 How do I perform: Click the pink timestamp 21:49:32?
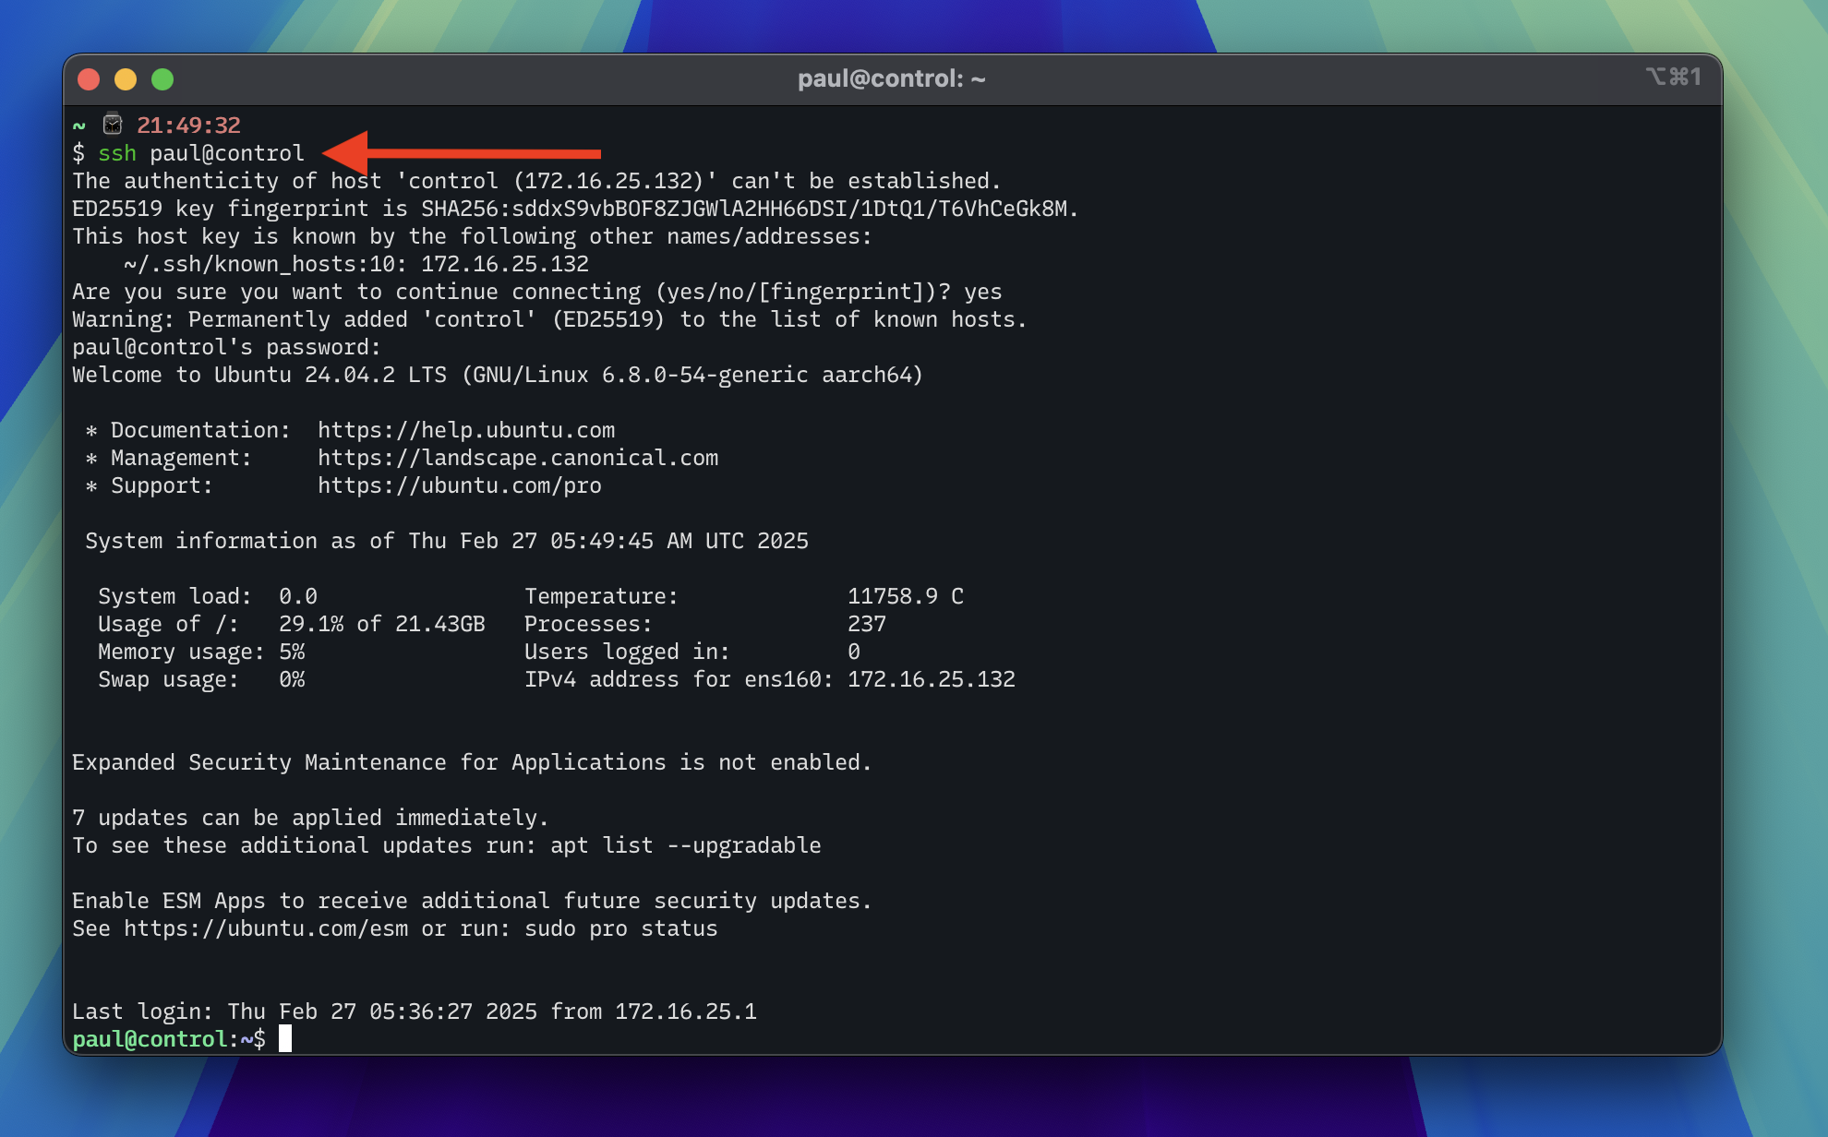187,125
